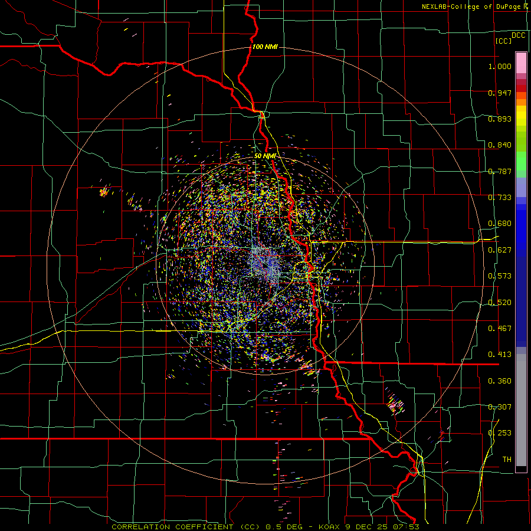Viewport: 531px width, 531px height.
Task: Click the 0.360 legend value
Action: [x=500, y=381]
